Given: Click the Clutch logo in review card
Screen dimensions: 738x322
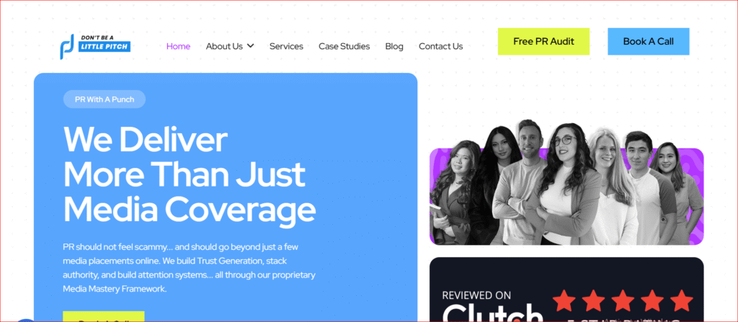Looking at the screenshot, I should click(x=493, y=313).
